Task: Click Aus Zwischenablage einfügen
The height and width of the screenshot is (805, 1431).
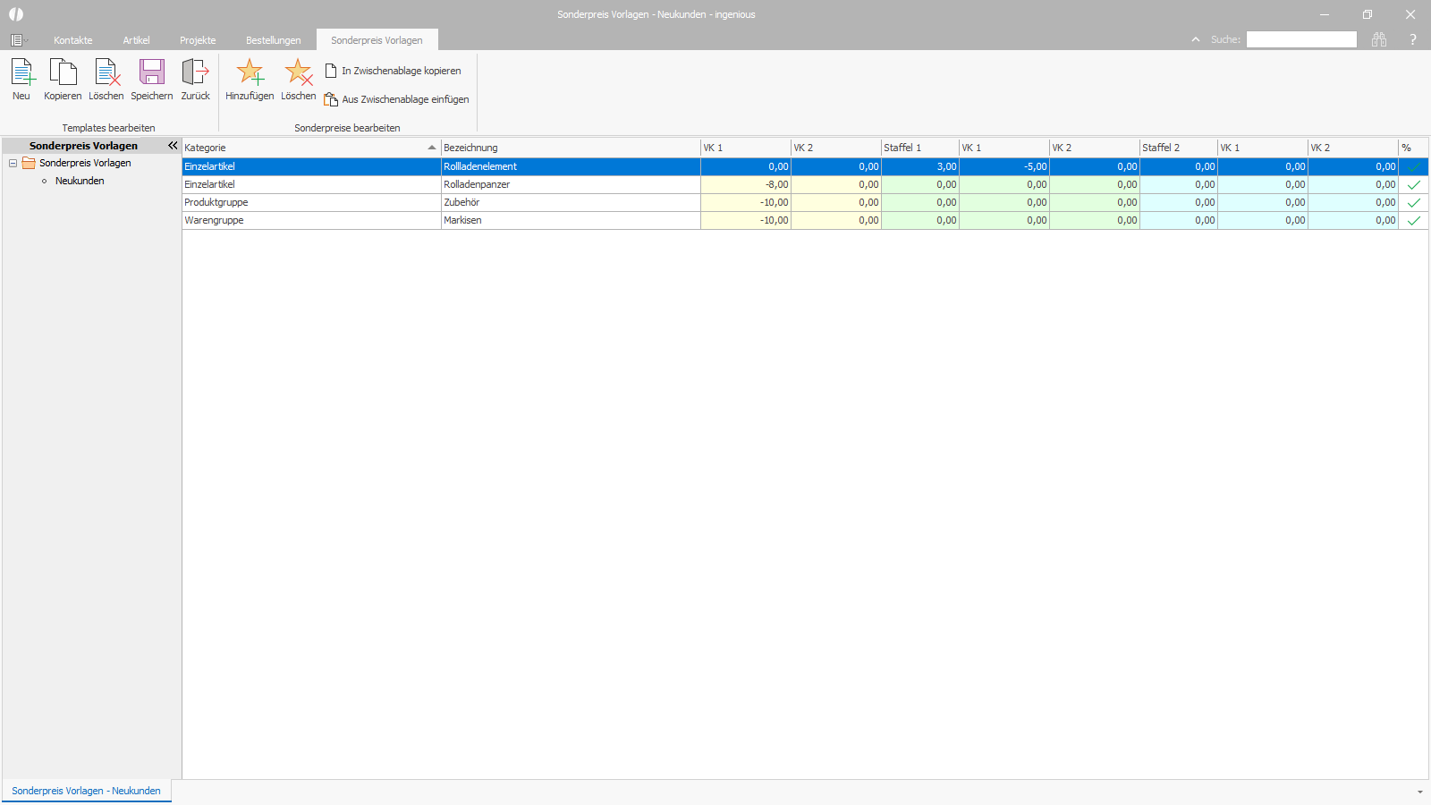Action: (x=396, y=99)
